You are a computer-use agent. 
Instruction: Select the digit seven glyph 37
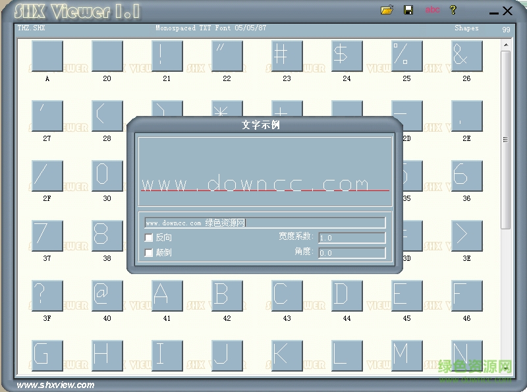(47, 236)
